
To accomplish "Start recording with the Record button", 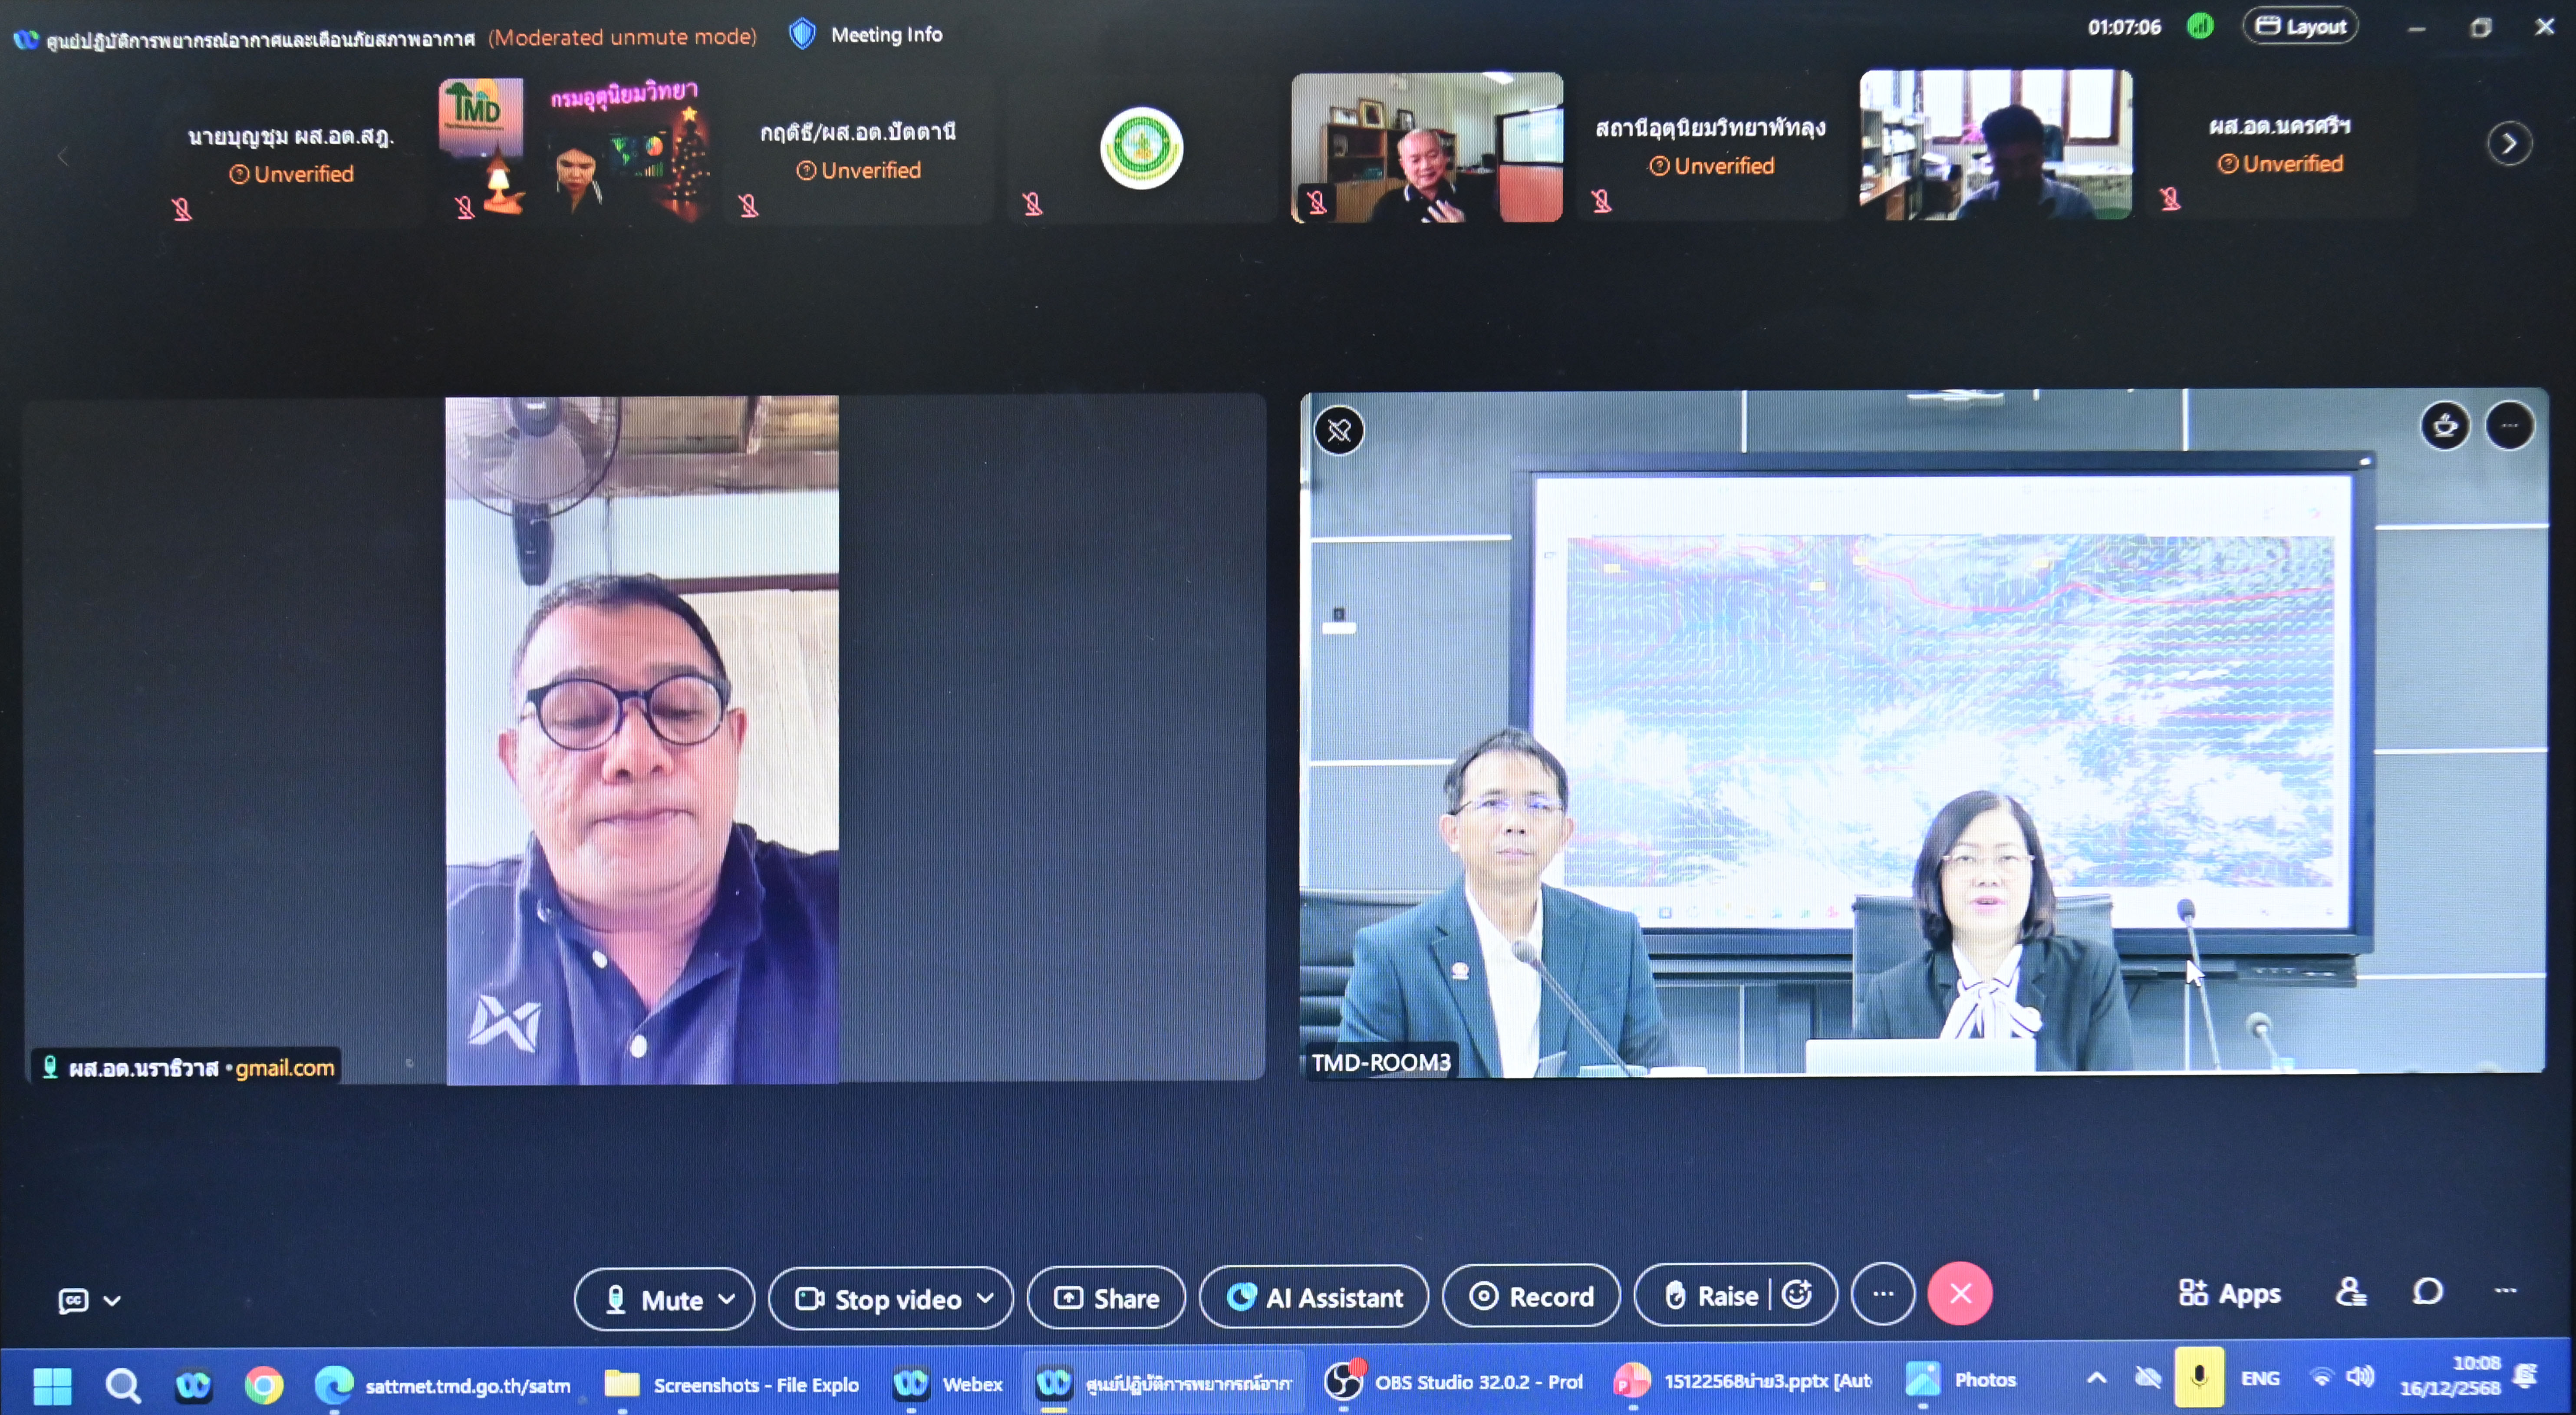I will (x=1531, y=1297).
